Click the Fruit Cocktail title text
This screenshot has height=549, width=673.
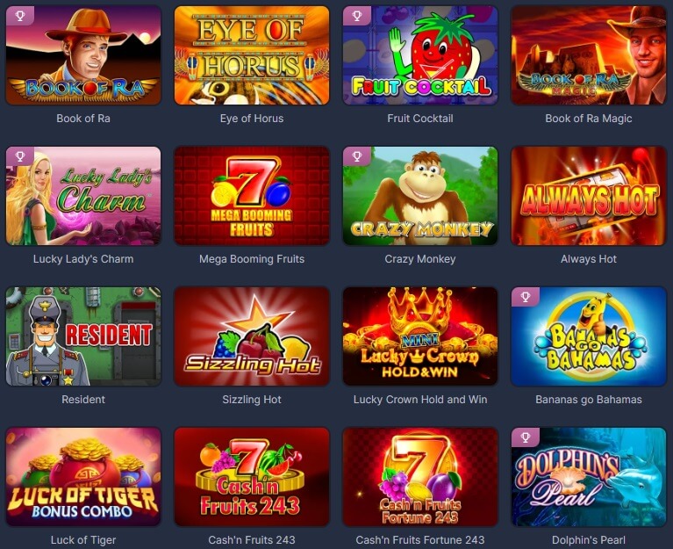click(x=420, y=119)
